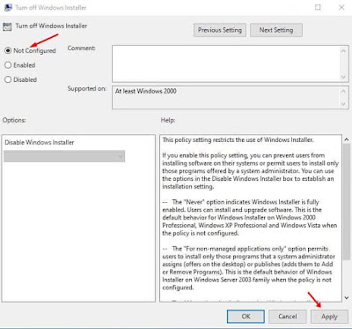Click the Help pane scroll up arrow
This screenshot has width=352, height=329.
point(347,139)
